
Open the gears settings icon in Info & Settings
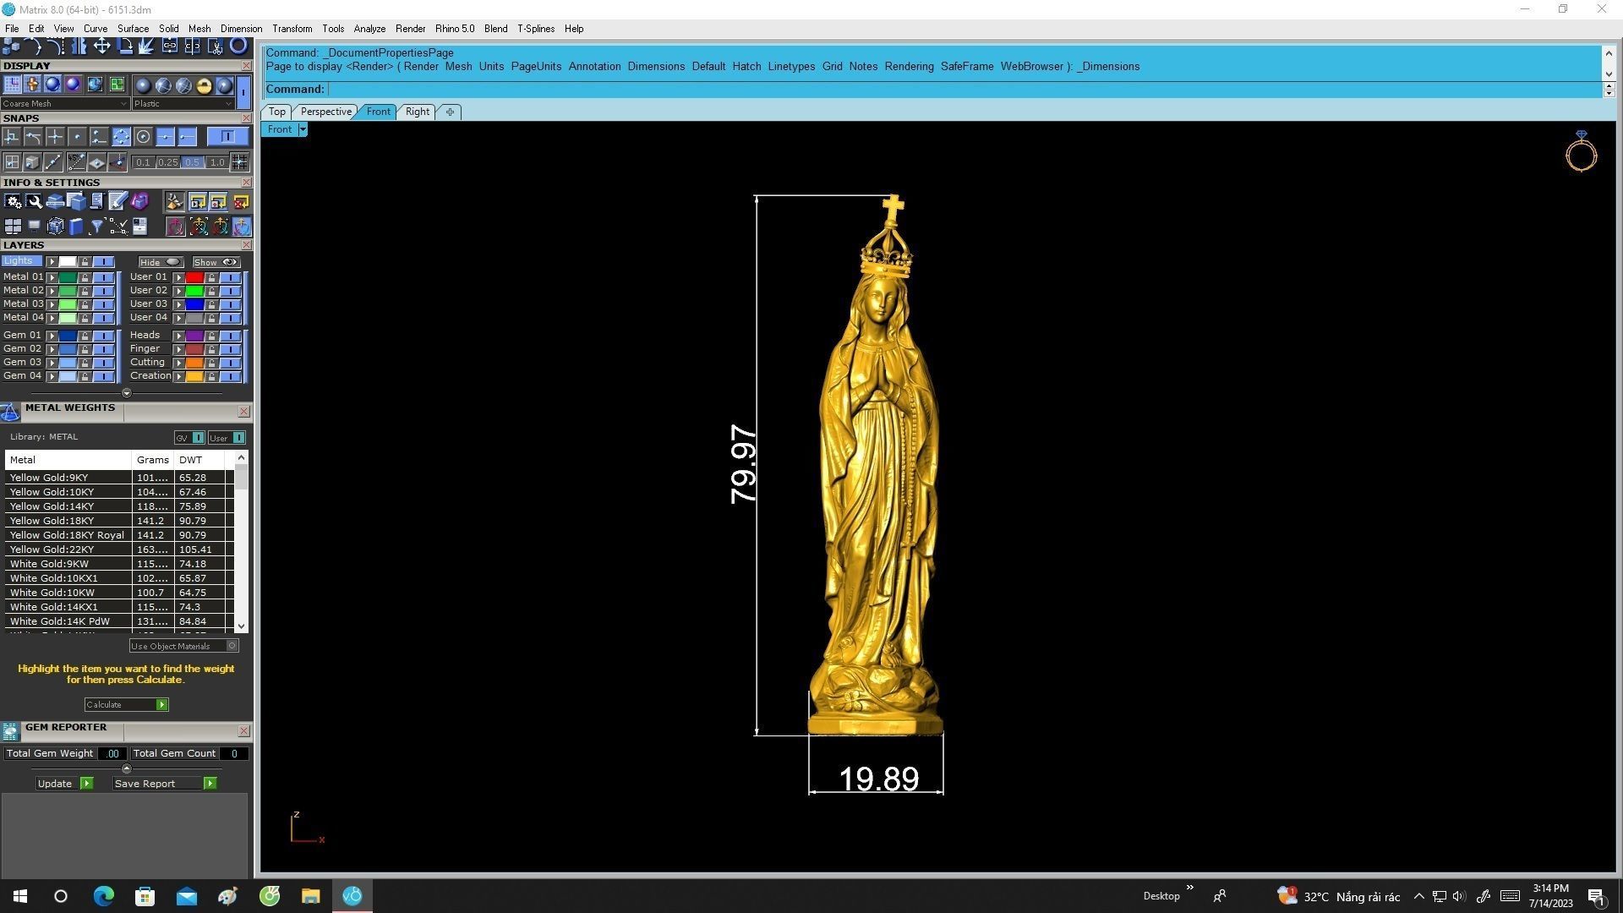pos(13,201)
